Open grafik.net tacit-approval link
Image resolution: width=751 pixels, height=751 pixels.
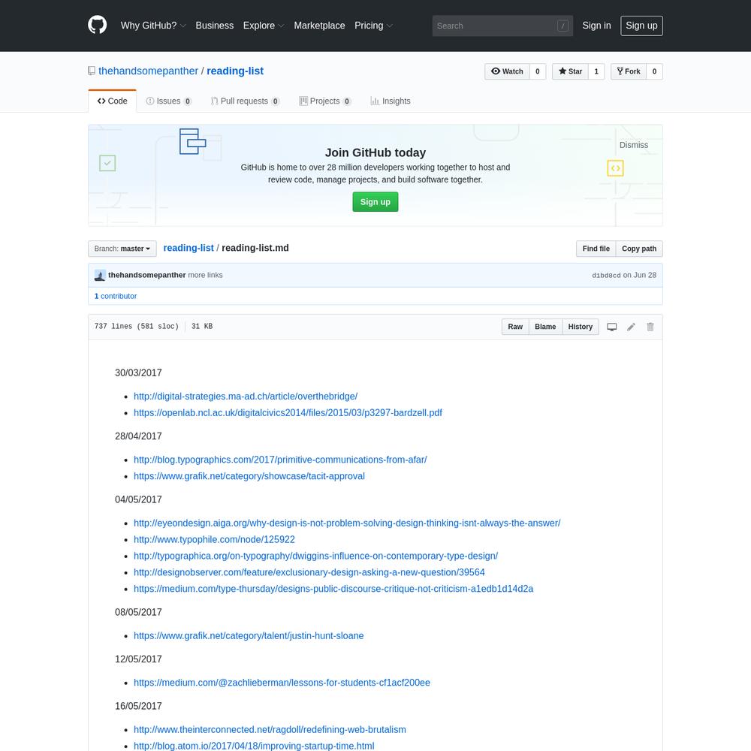(249, 476)
